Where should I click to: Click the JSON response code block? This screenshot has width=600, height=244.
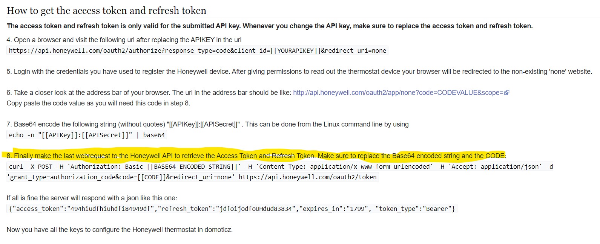click(x=232, y=209)
